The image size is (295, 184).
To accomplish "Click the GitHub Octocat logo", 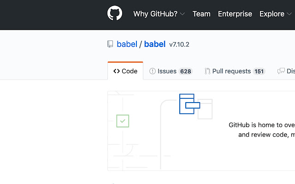I will [x=115, y=13].
